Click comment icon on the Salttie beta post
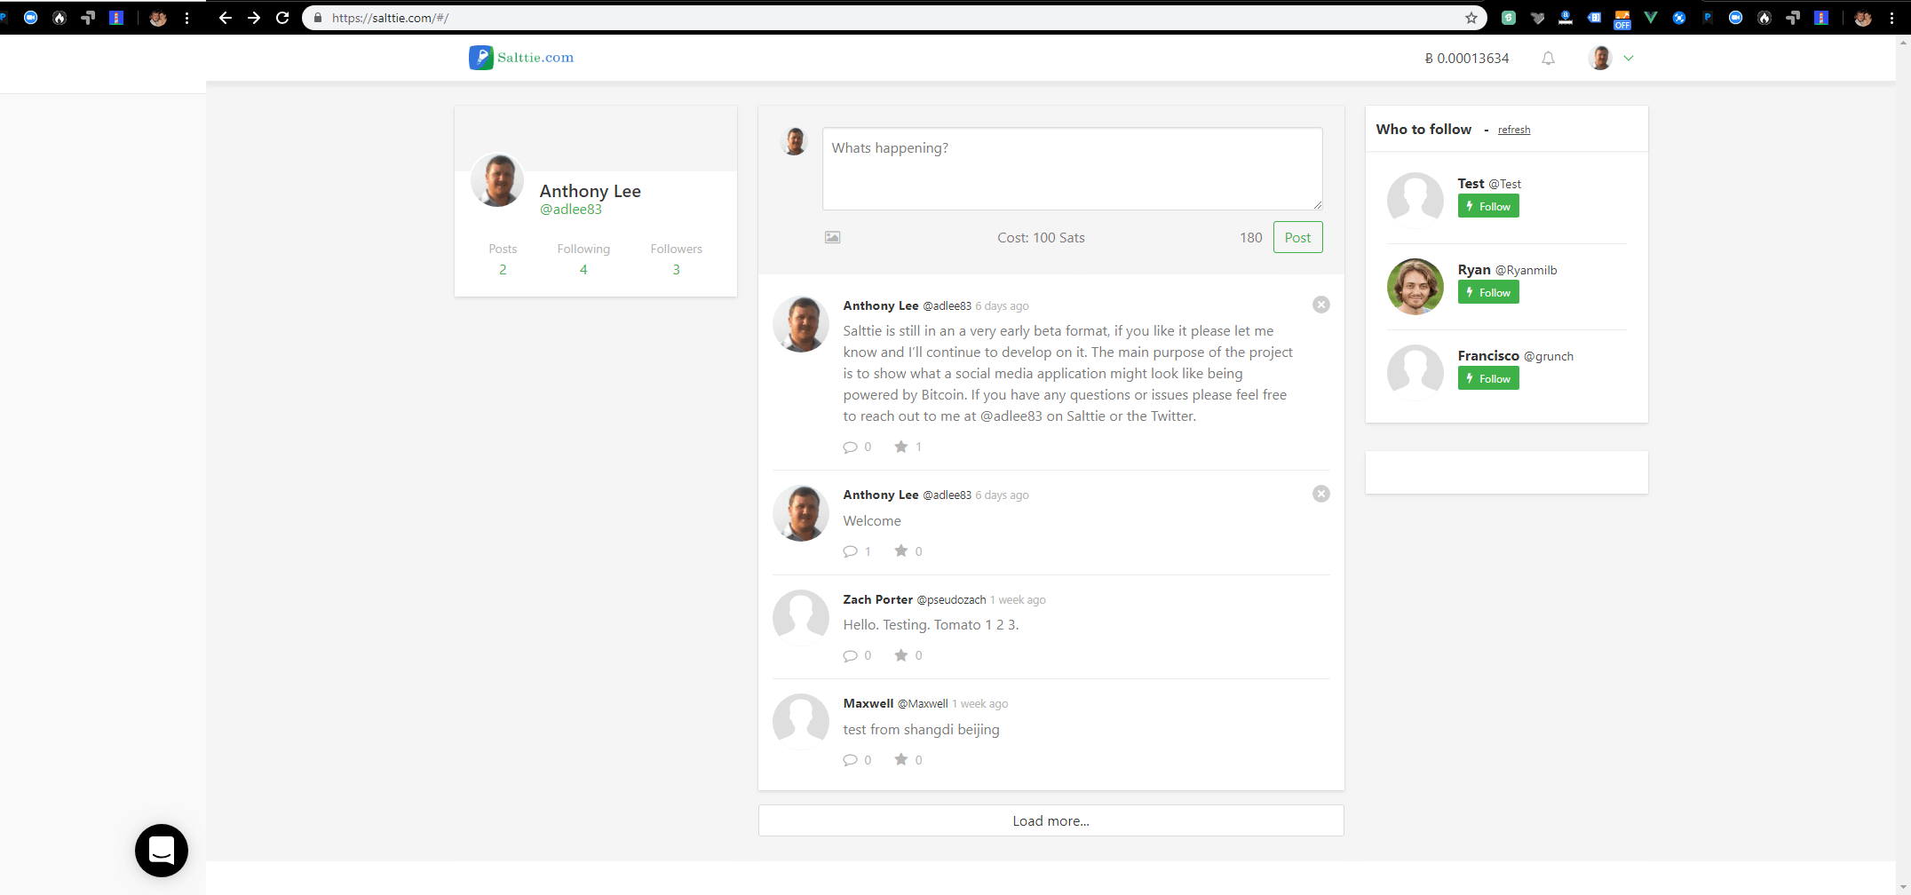The width and height of the screenshot is (1911, 895). 850,447
